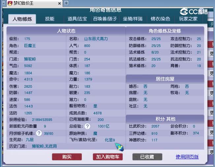Image resolution: width=215 pixels, height=167 pixels.
Task: Click 猎术修炼 value 20
Action: click(x=153, y=66)
